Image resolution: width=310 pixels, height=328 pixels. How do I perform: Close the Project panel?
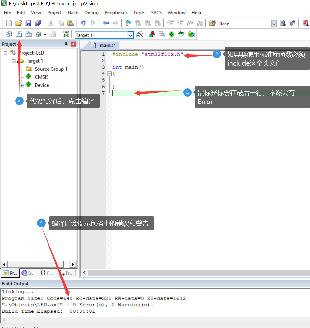coord(73,44)
